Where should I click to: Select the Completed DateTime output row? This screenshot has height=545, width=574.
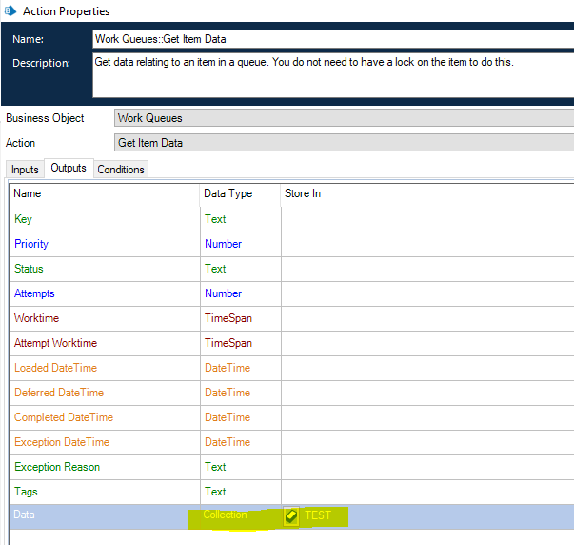291,417
